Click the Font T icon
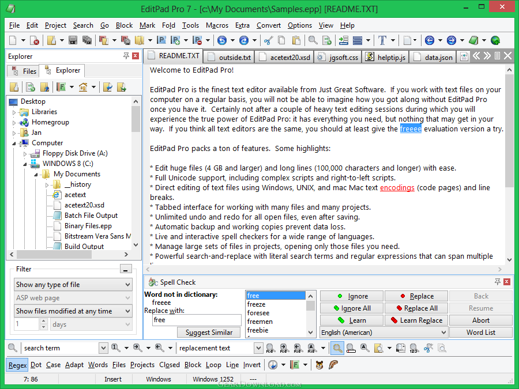Image resolution: width=519 pixels, height=389 pixels. pyautogui.click(x=382, y=40)
